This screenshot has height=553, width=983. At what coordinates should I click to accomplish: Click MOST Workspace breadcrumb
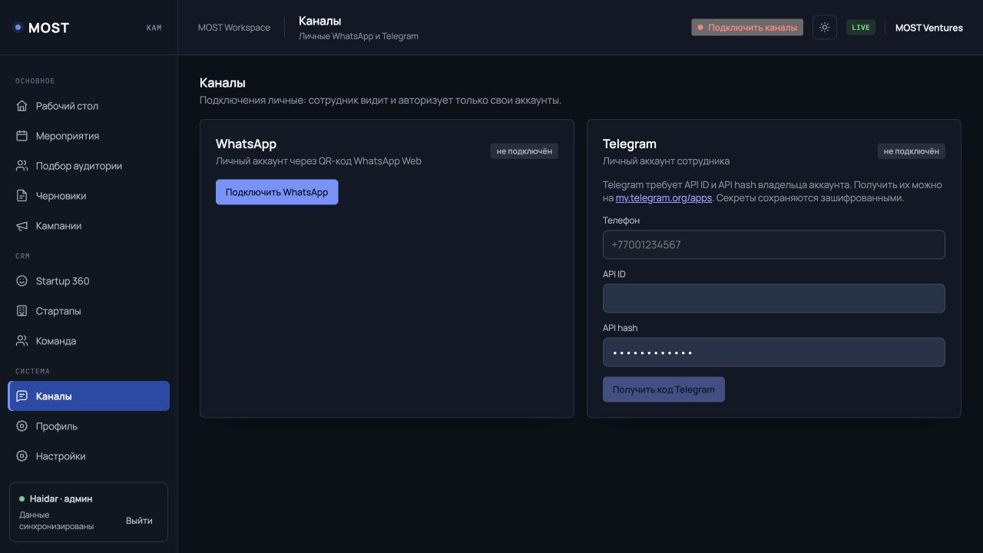coord(234,28)
